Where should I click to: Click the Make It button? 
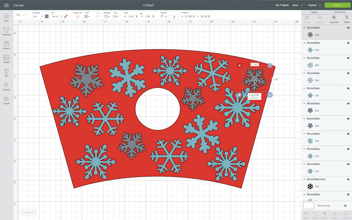[x=337, y=5]
